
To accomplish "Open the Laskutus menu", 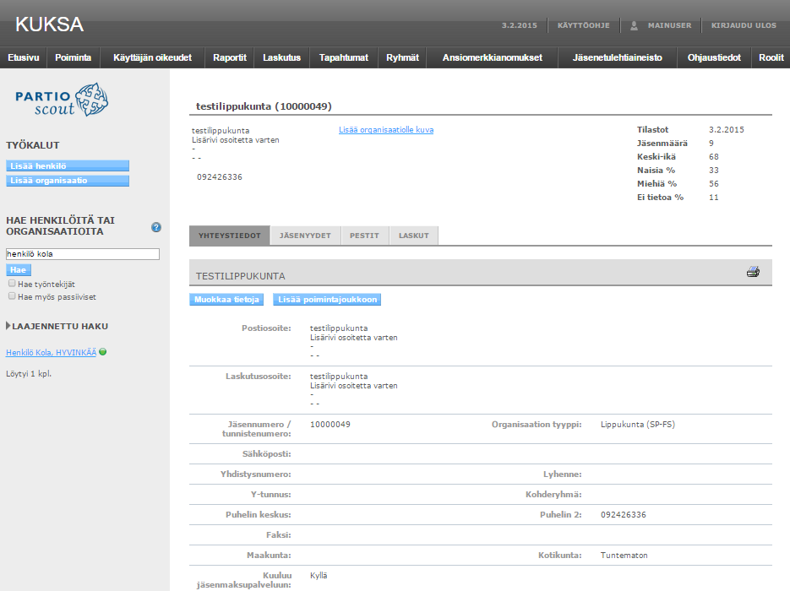I will [281, 57].
